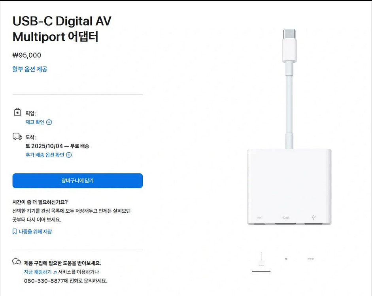Viewport: 372px width, 296px height.
Task: Click the bookmark icon for 나중을 위해 저장
Action: pyautogui.click(x=15, y=232)
